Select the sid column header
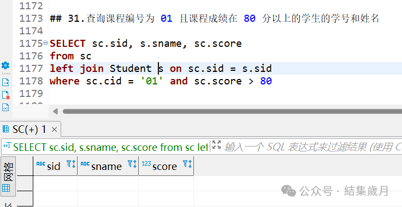The height and width of the screenshot is (207, 402). [x=55, y=166]
